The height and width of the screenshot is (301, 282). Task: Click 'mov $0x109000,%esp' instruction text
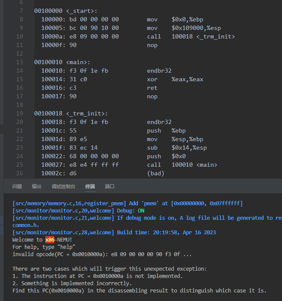tap(184, 28)
